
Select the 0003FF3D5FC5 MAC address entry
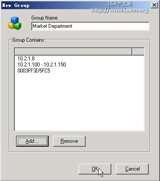[x=34, y=71]
